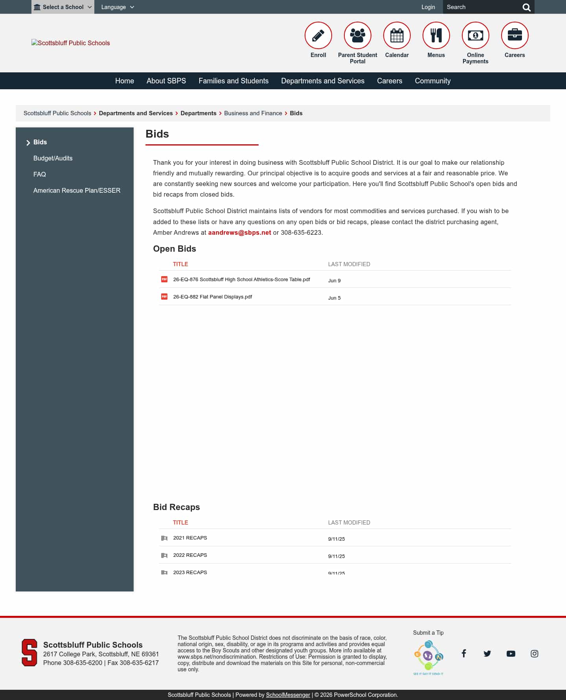Click the Open Bids heading

(175, 249)
